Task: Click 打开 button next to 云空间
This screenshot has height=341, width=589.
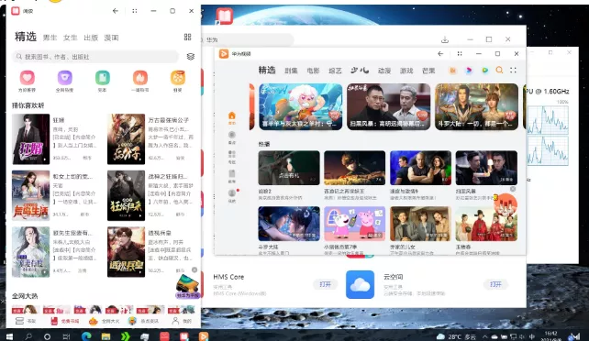Action: coord(495,284)
